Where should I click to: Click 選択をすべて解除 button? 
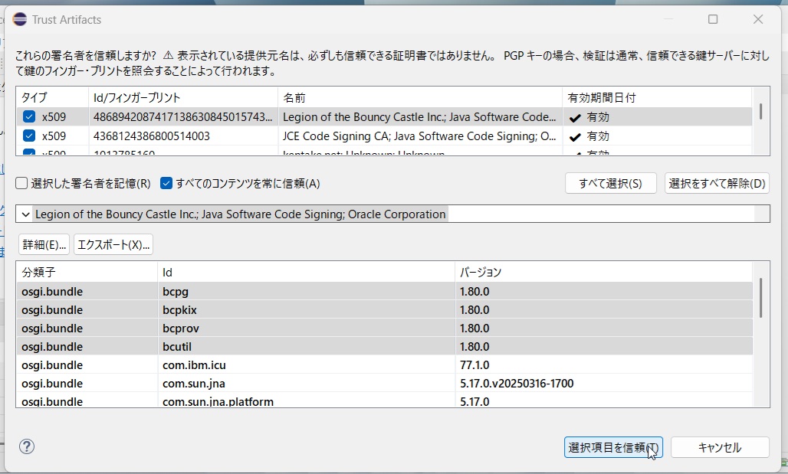pyautogui.click(x=717, y=184)
